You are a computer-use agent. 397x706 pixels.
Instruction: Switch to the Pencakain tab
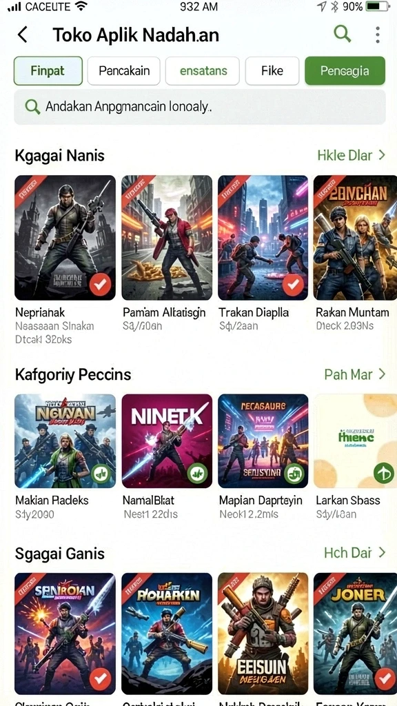(x=124, y=71)
